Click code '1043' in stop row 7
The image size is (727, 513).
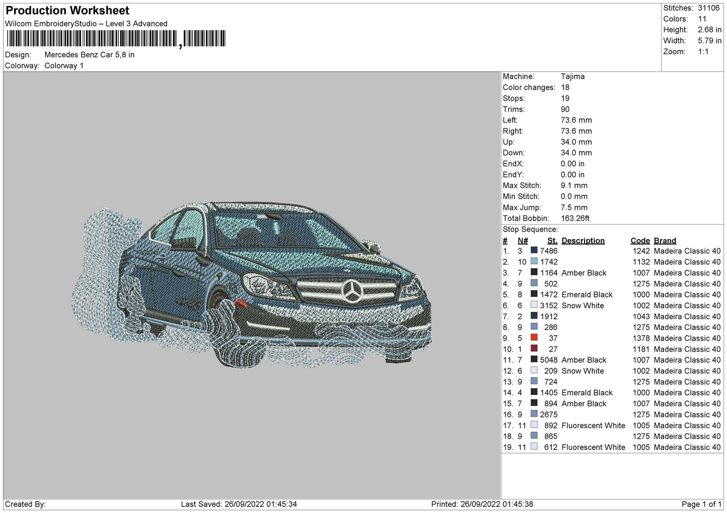pyautogui.click(x=641, y=317)
